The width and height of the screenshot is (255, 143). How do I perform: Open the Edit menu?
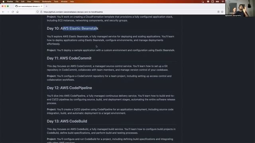coord(23,2)
